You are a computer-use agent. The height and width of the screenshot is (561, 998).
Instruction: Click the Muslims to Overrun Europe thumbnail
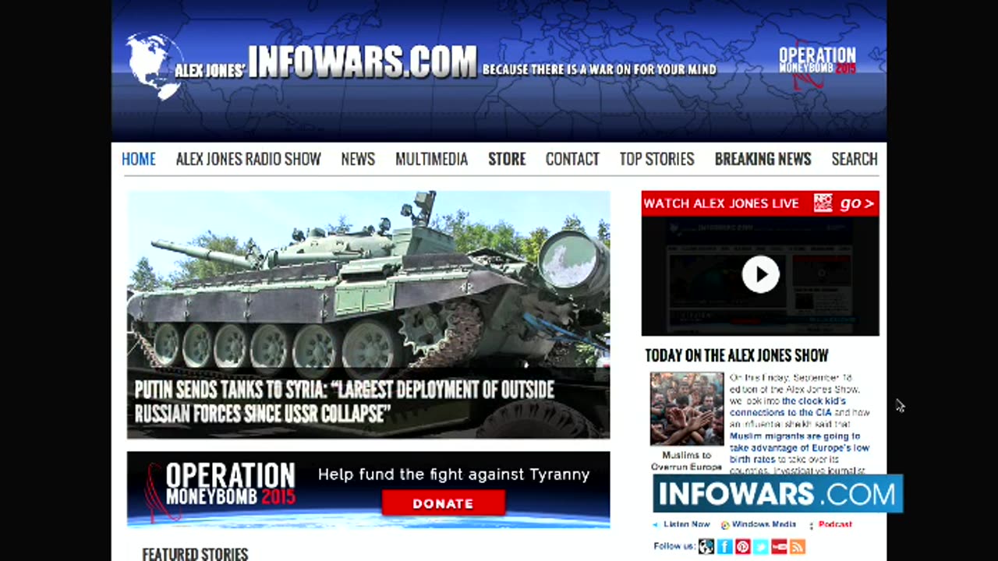click(687, 408)
